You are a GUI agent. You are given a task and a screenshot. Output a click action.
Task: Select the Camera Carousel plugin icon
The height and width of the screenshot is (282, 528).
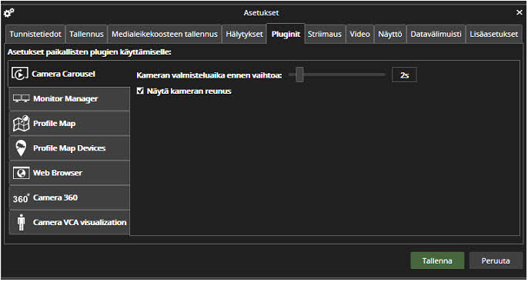20,74
